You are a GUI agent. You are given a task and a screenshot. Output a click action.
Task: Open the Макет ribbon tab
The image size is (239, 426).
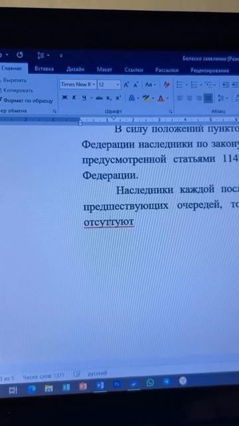(x=105, y=70)
